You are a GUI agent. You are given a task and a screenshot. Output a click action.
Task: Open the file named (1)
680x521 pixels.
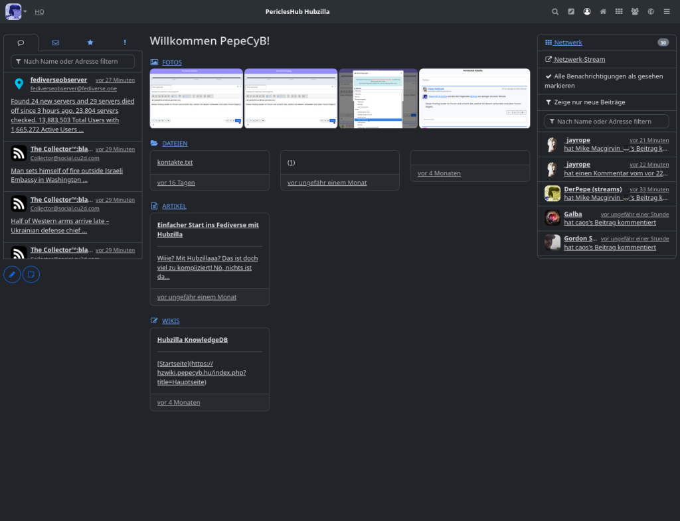(291, 163)
